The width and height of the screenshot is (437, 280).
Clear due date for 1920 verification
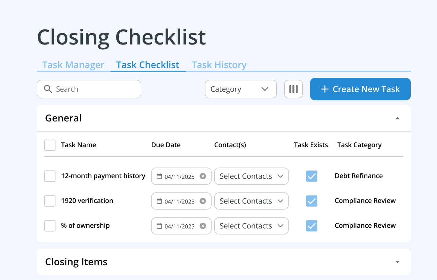(203, 201)
